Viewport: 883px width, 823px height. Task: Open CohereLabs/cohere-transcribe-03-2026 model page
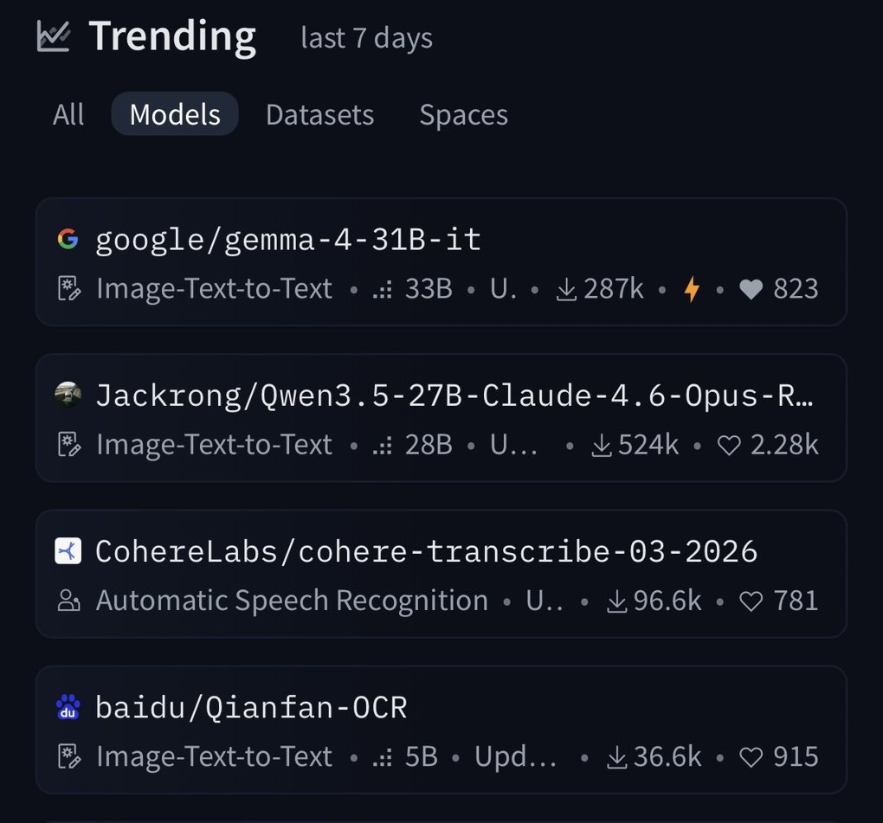tap(426, 551)
